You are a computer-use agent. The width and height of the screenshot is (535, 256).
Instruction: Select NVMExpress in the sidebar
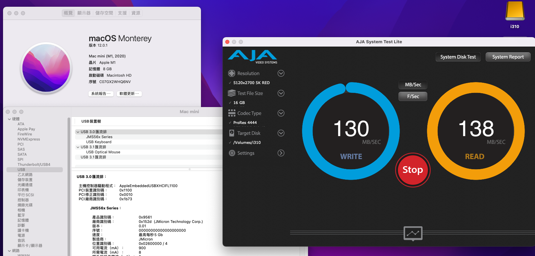(29, 139)
